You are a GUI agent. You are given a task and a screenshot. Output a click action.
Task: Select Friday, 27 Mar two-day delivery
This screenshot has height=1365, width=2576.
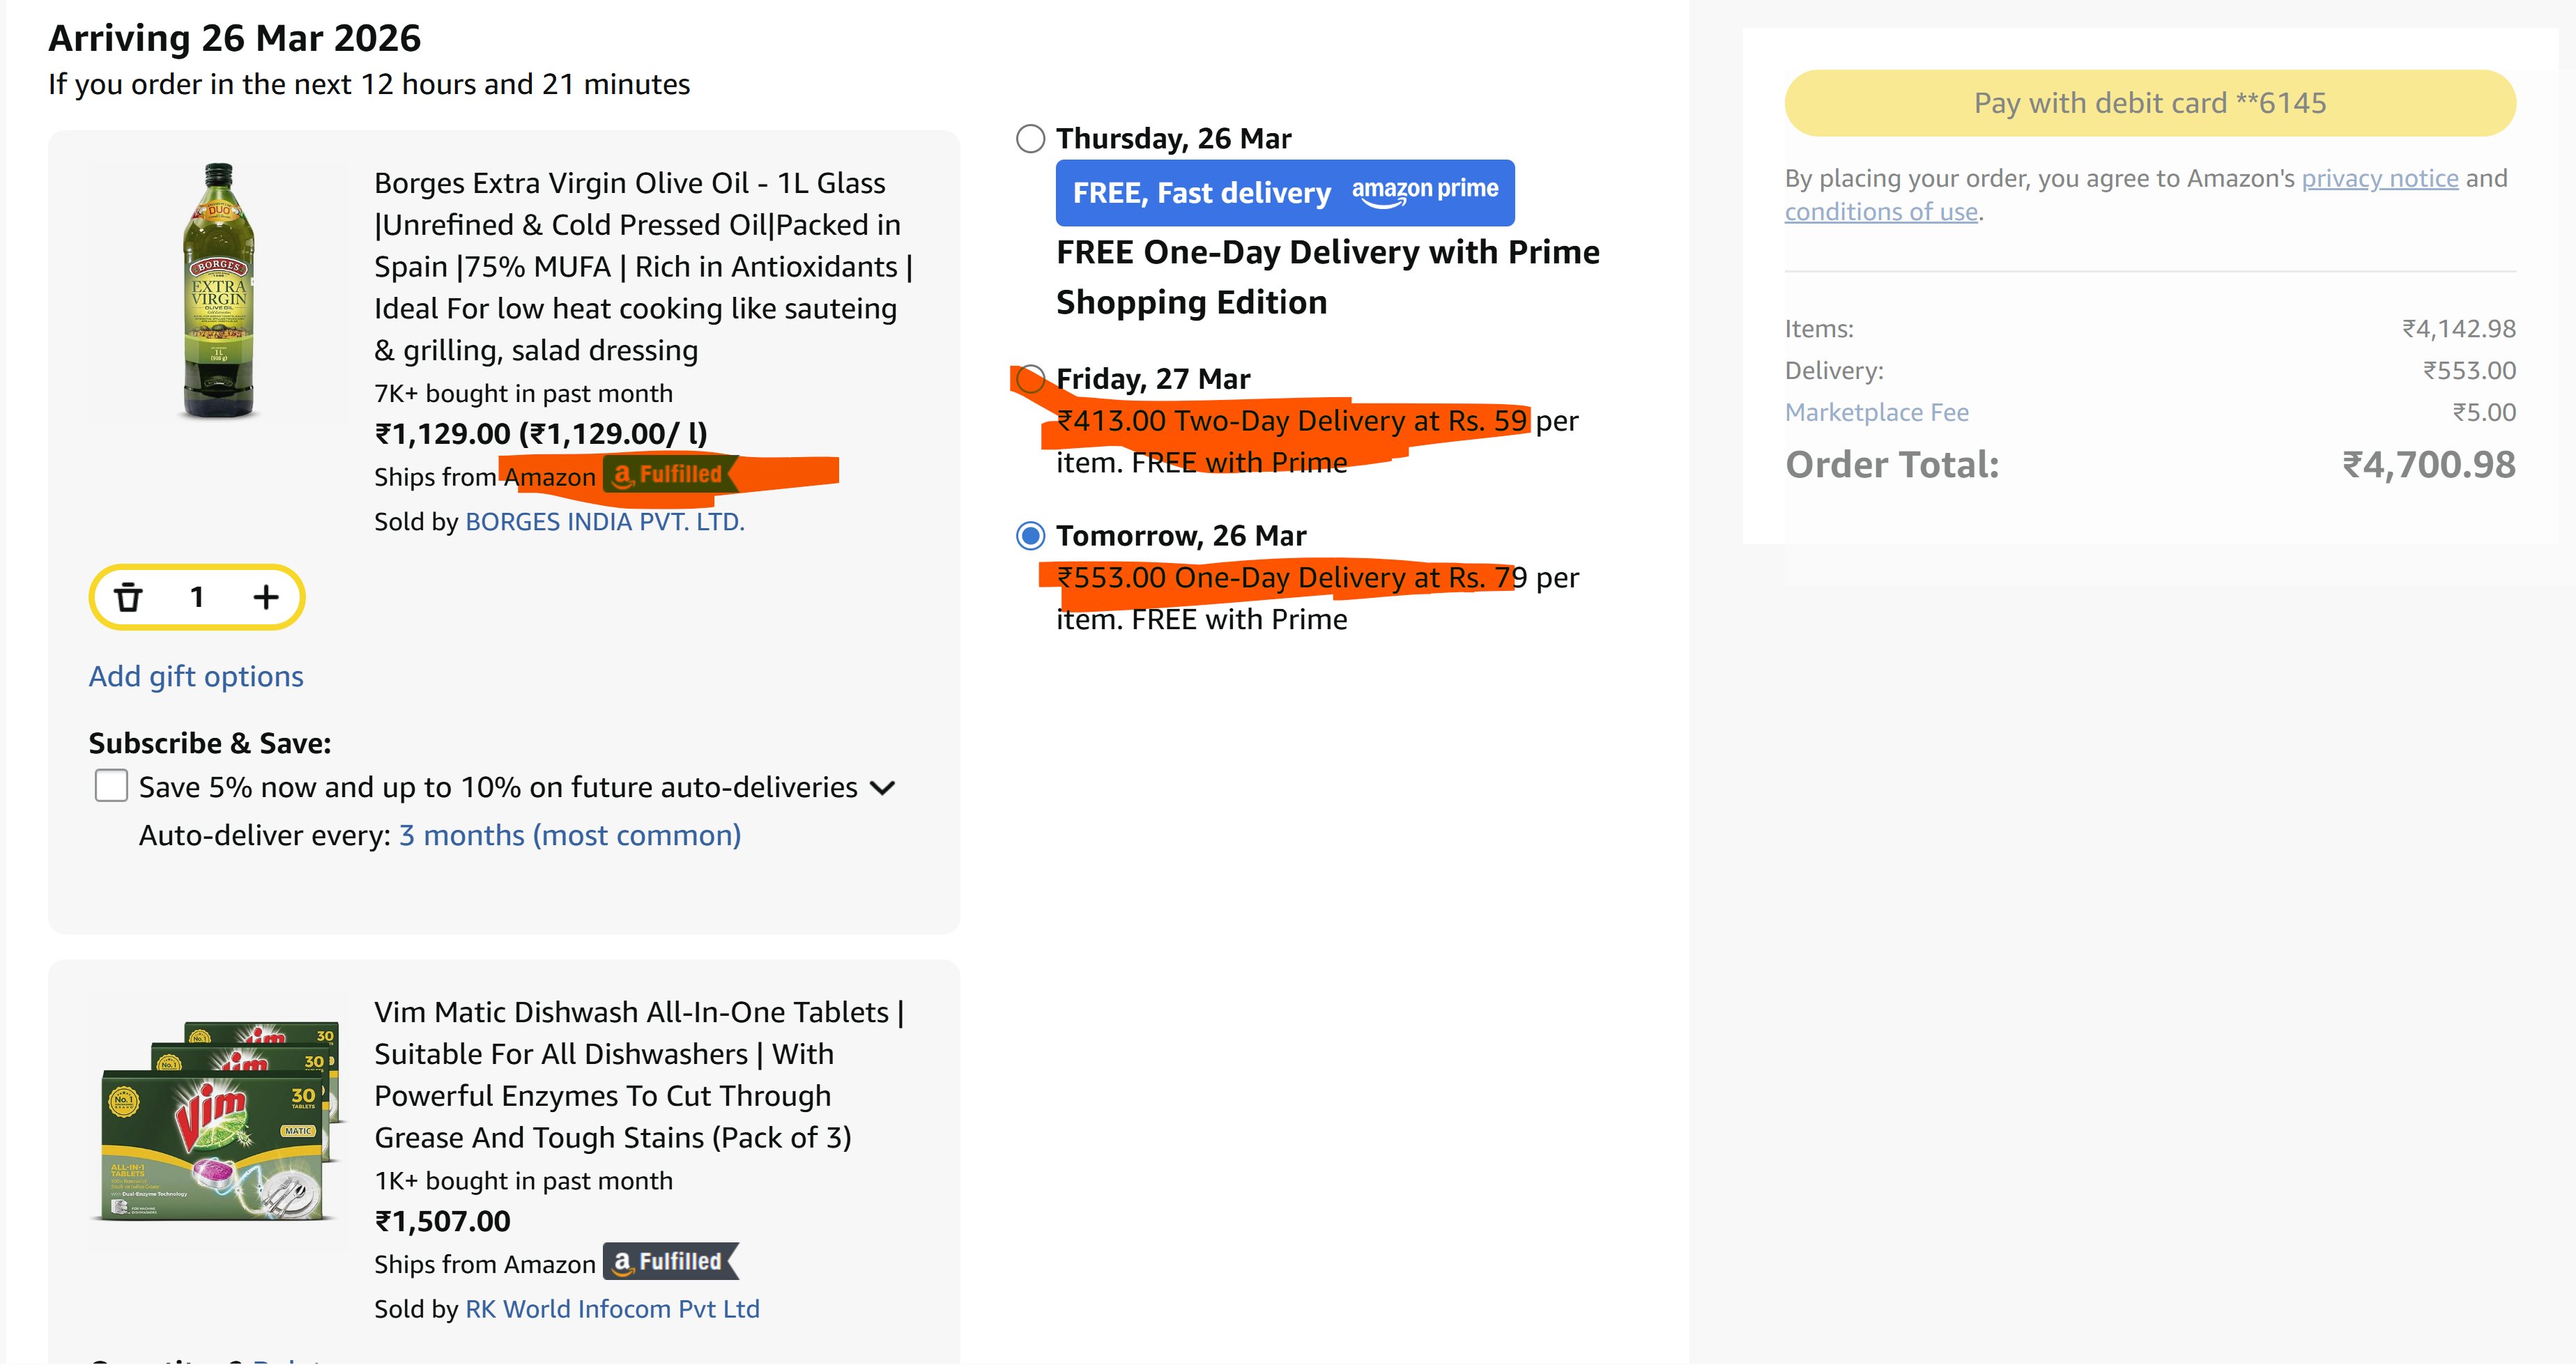[x=1030, y=379]
